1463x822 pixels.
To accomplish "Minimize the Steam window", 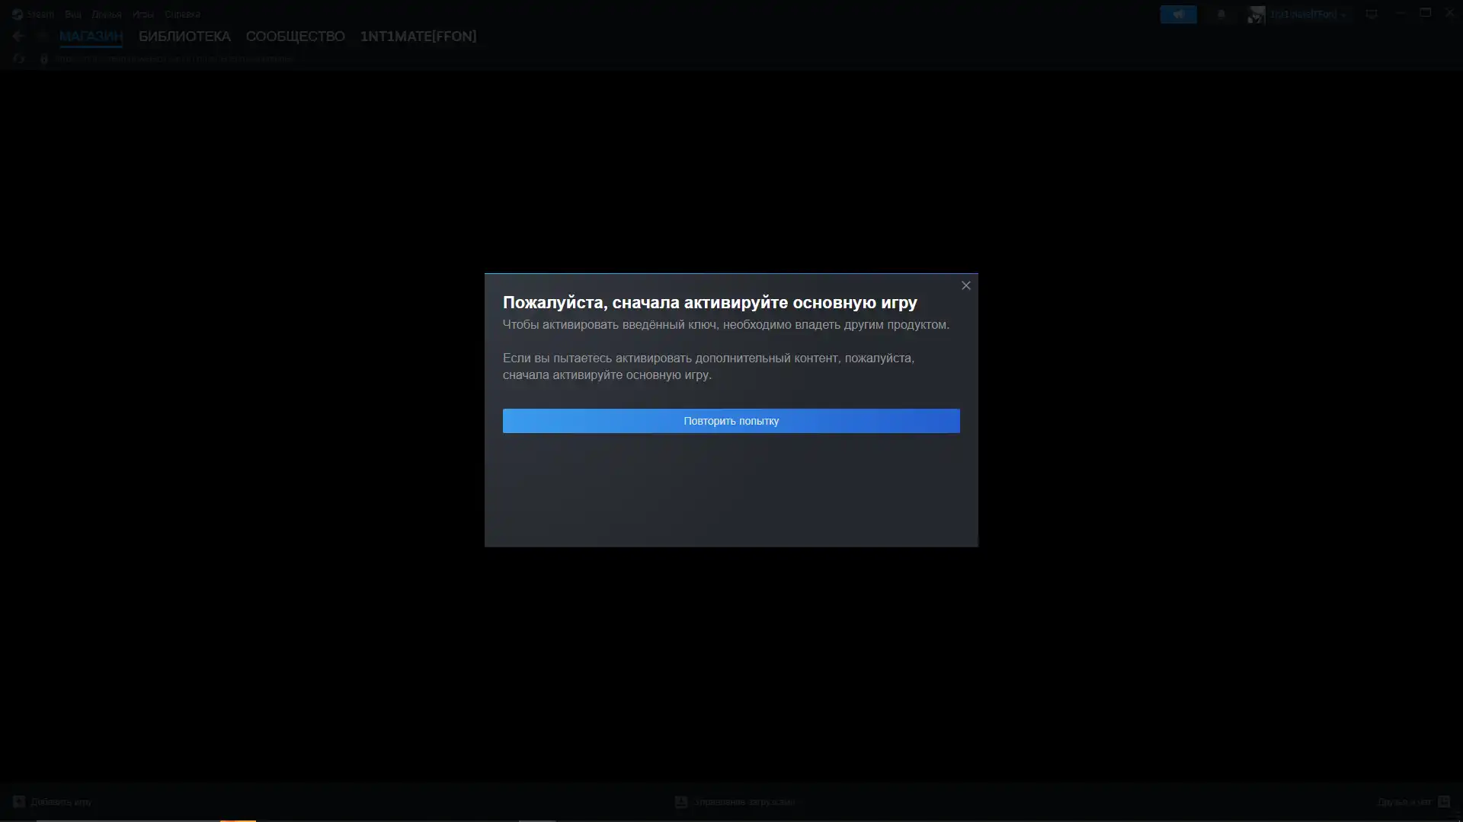I will click(1400, 13).
